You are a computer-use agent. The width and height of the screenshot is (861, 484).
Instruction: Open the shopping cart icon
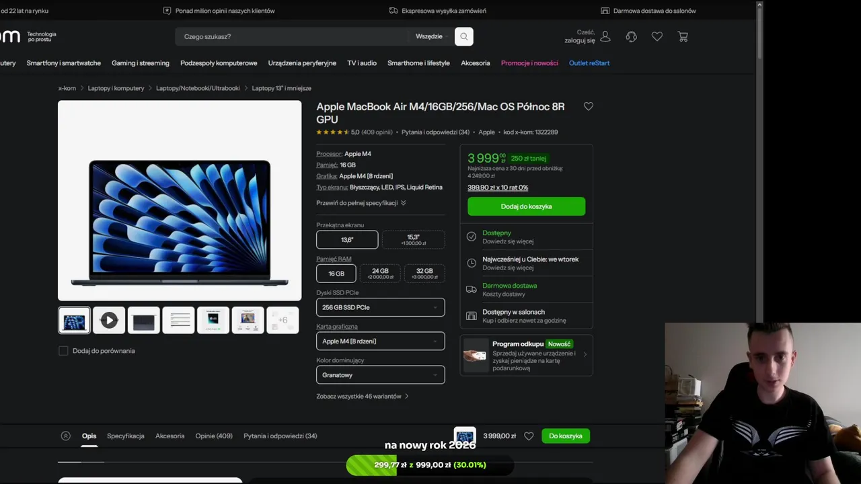coord(683,36)
